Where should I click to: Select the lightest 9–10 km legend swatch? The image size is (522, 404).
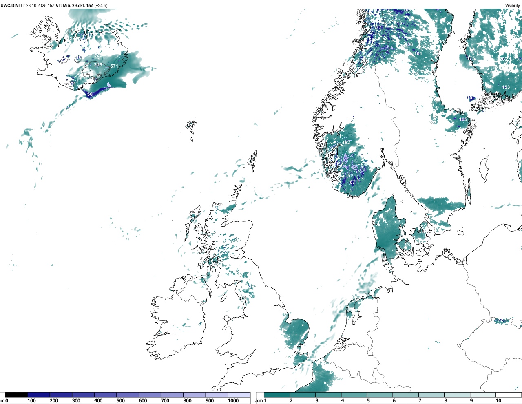point(483,395)
